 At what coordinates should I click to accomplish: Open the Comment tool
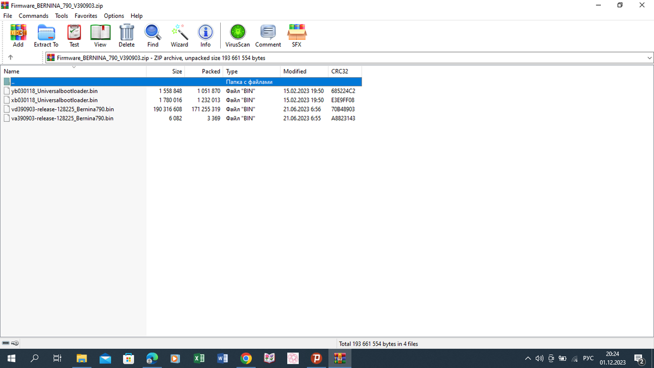pyautogui.click(x=268, y=36)
